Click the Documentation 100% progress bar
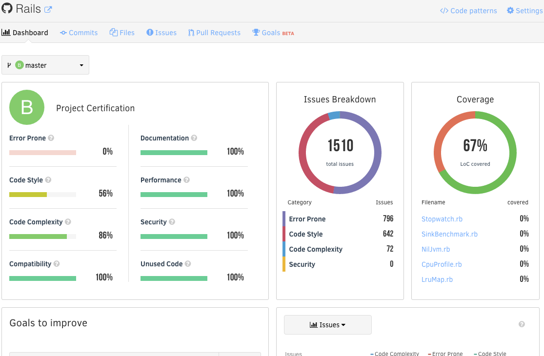 (174, 153)
